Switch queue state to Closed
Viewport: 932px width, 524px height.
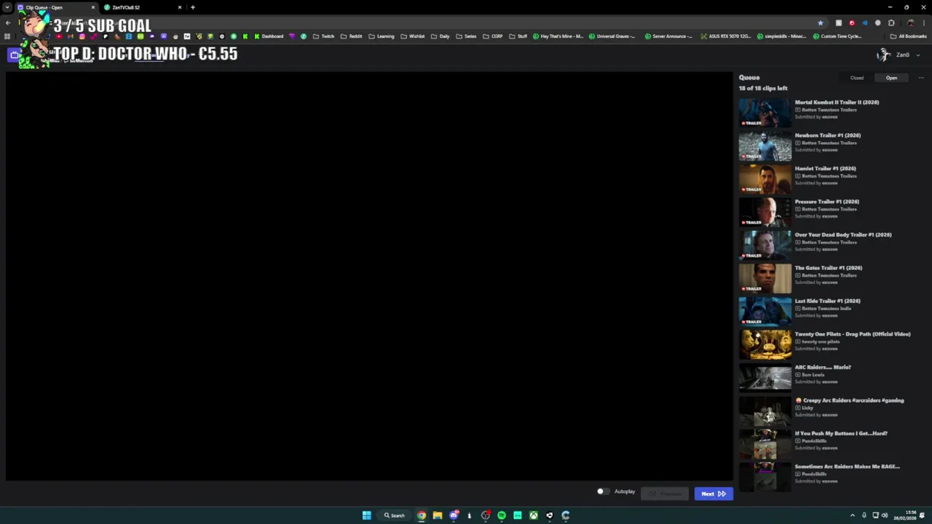pyautogui.click(x=857, y=78)
